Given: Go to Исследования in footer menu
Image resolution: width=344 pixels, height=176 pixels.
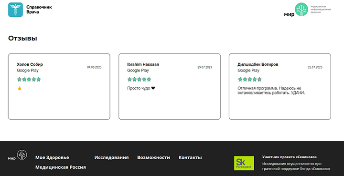Looking at the screenshot, I should (x=111, y=157).
